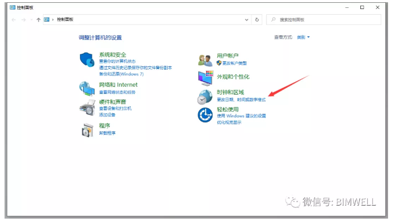Open the 添加设备 link
The image size is (396, 222).
click(x=107, y=115)
